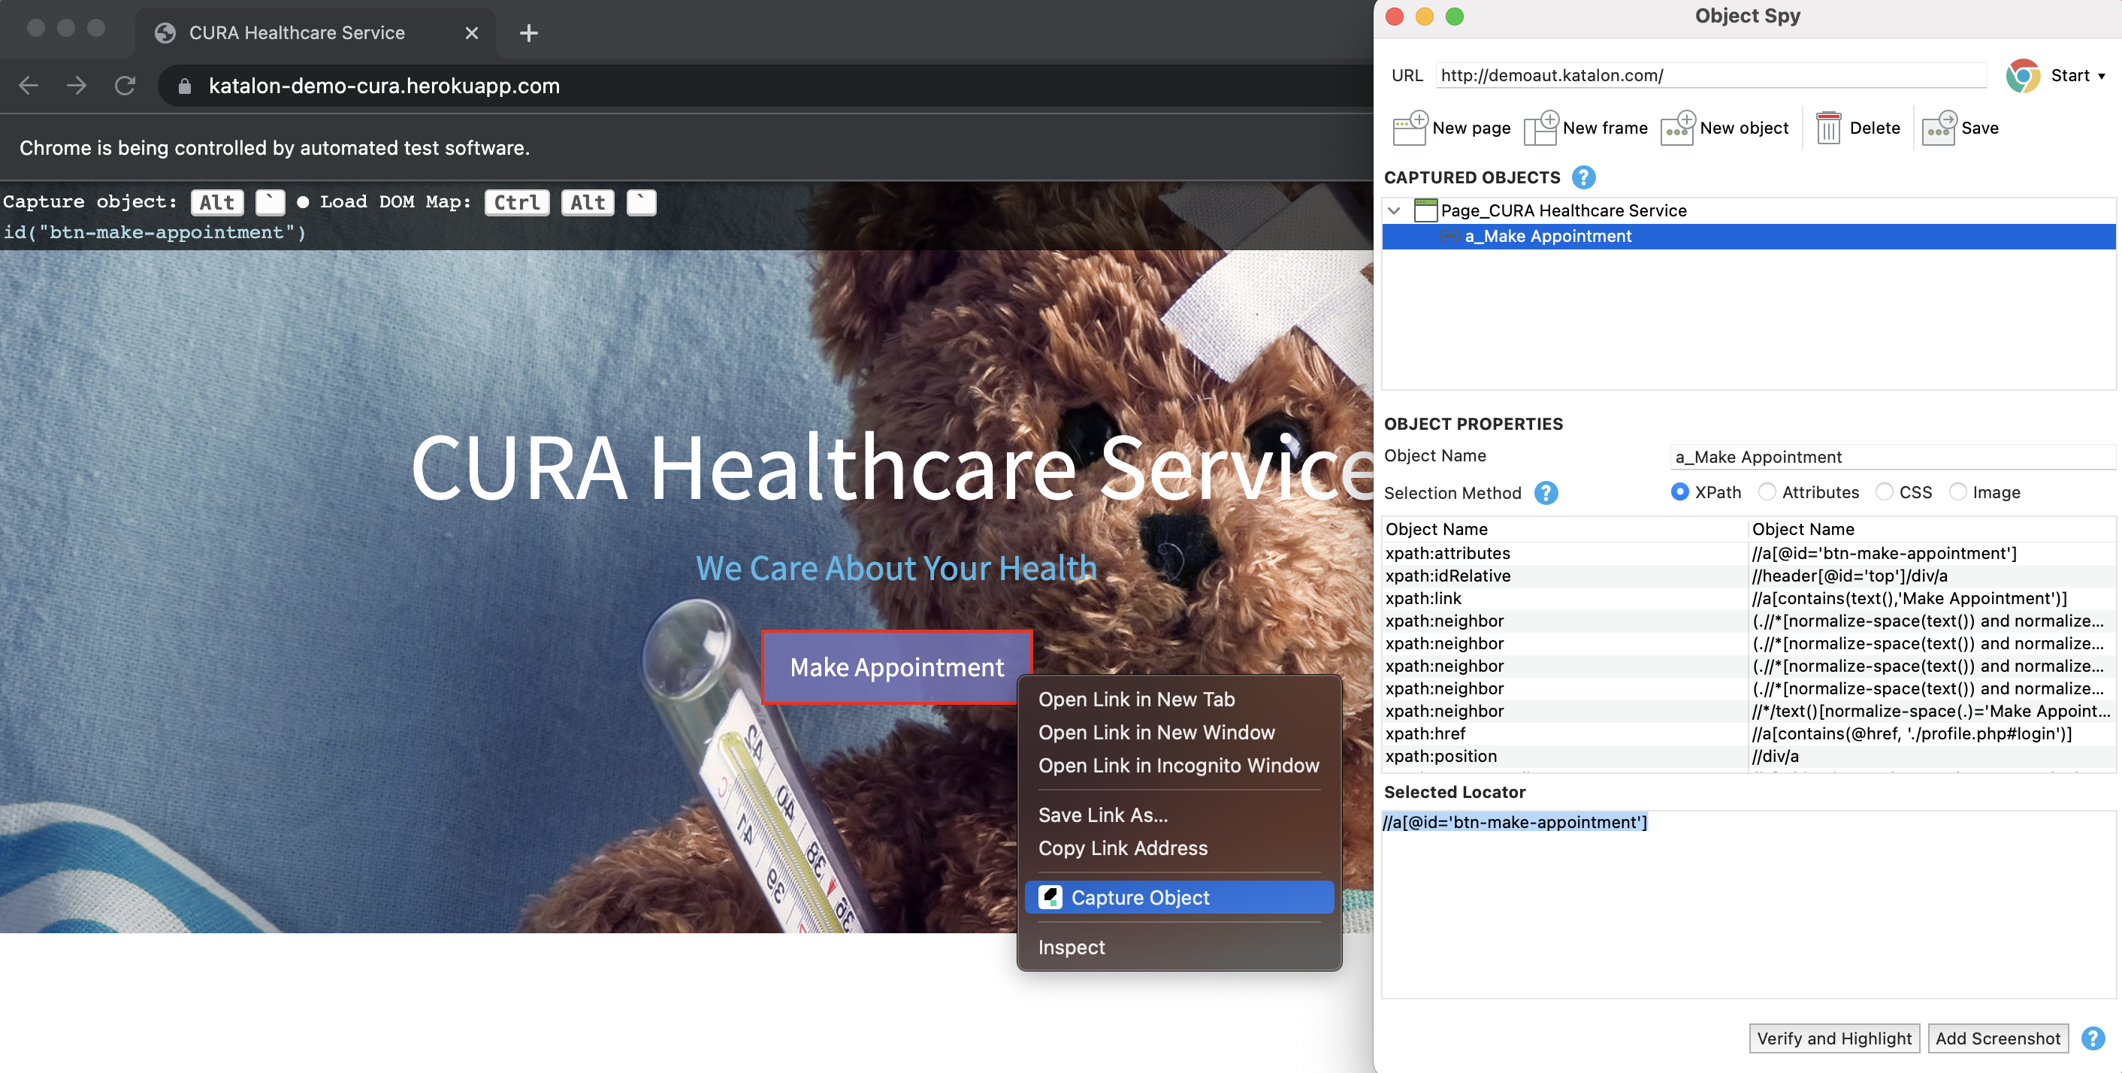
Task: Click the Make Appointment button on page
Action: 896,666
